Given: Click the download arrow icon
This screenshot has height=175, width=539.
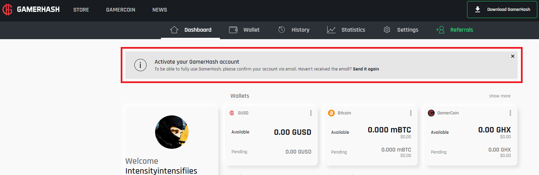Looking at the screenshot, I should (x=478, y=10).
